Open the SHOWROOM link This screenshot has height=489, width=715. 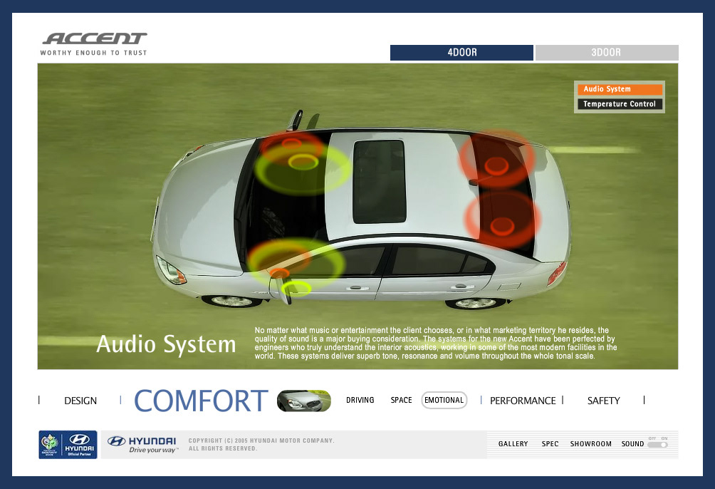point(590,444)
